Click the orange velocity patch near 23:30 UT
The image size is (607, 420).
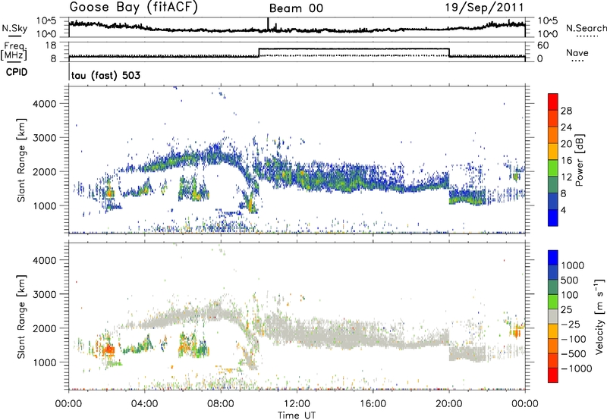(x=516, y=332)
